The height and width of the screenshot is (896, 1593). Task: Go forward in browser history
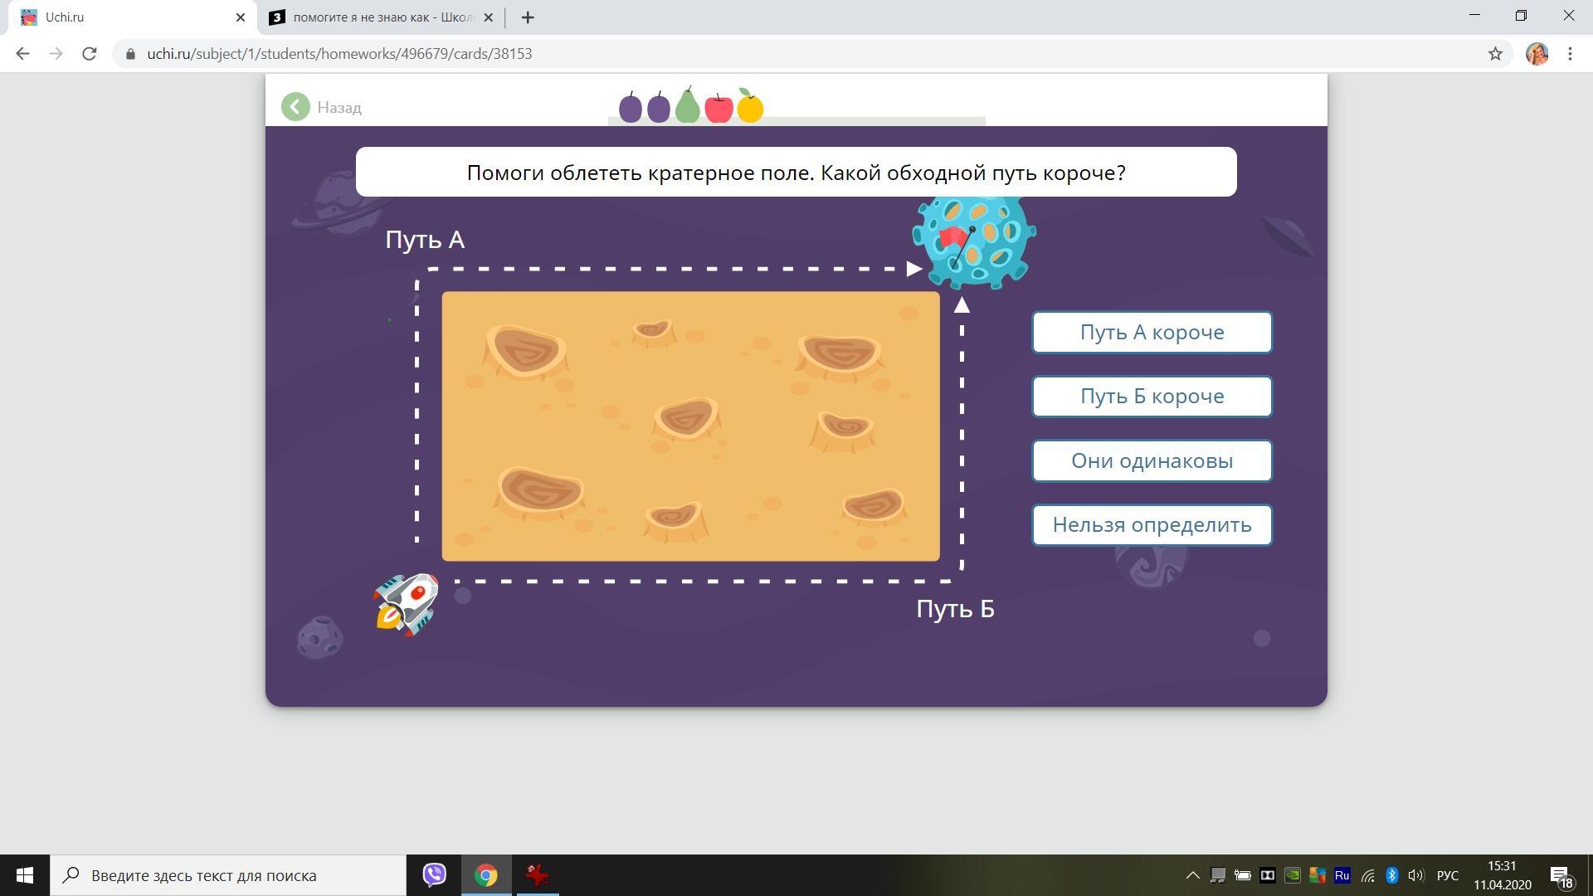(56, 54)
